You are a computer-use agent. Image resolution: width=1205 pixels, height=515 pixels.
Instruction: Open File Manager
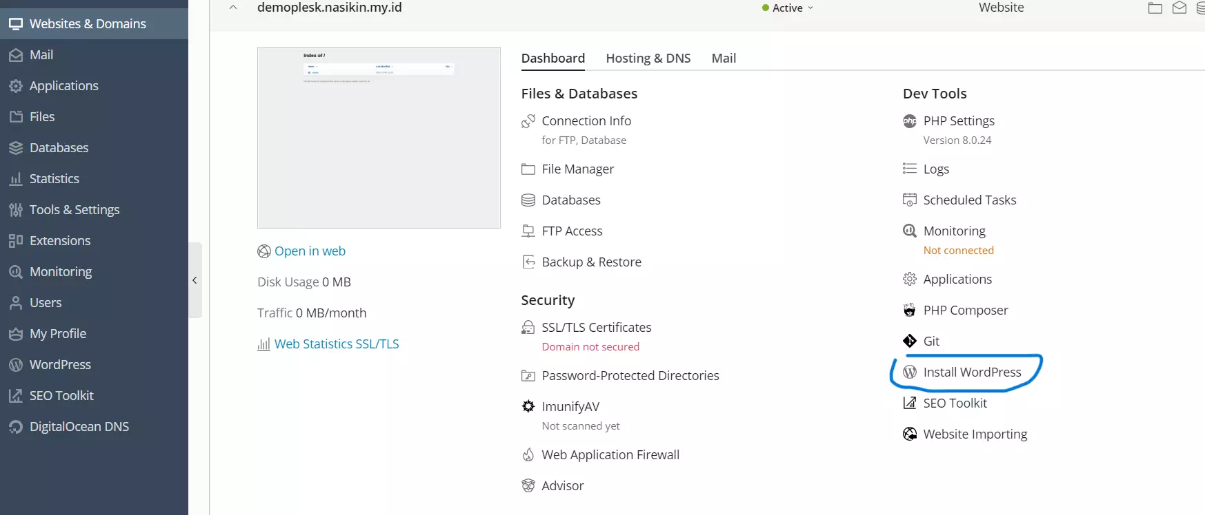(577, 169)
